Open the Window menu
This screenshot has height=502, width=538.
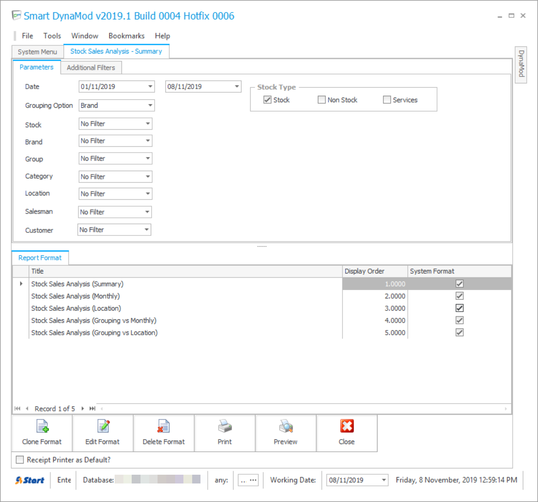pyautogui.click(x=85, y=36)
